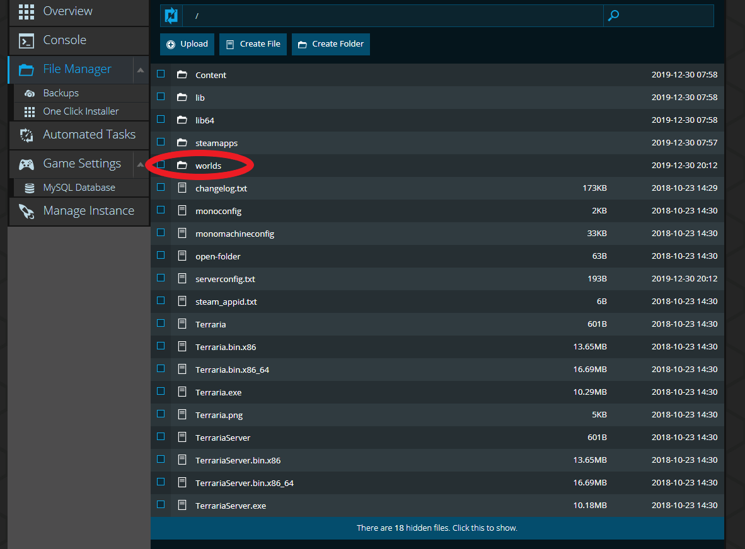Check the Terraria.bin.x86 checkbox
The height and width of the screenshot is (549, 745).
point(161,346)
